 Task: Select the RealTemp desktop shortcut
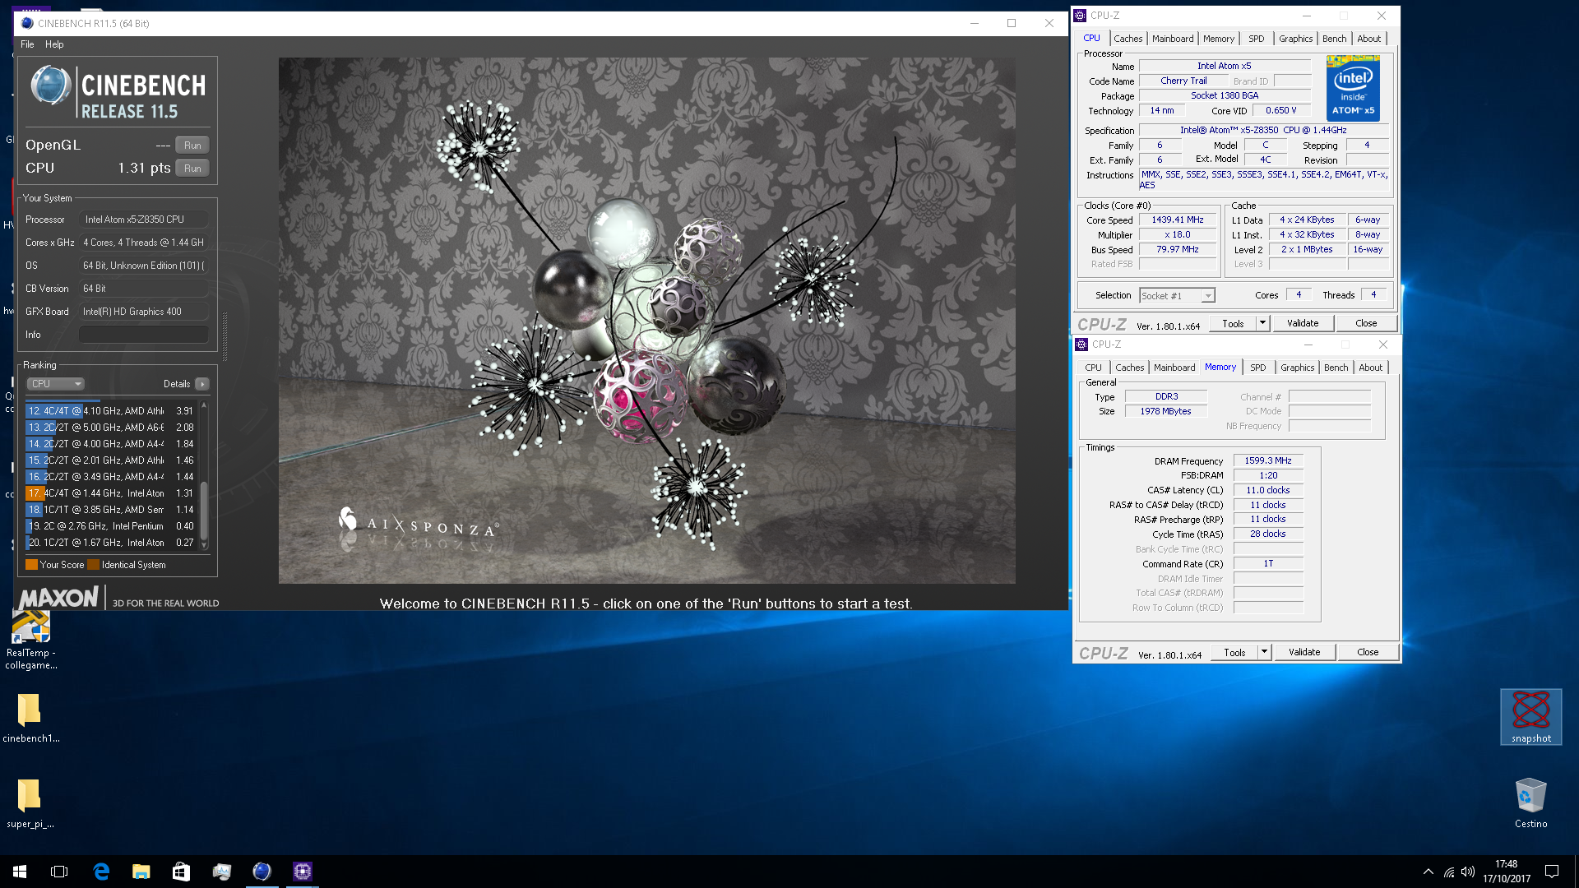pyautogui.click(x=30, y=640)
